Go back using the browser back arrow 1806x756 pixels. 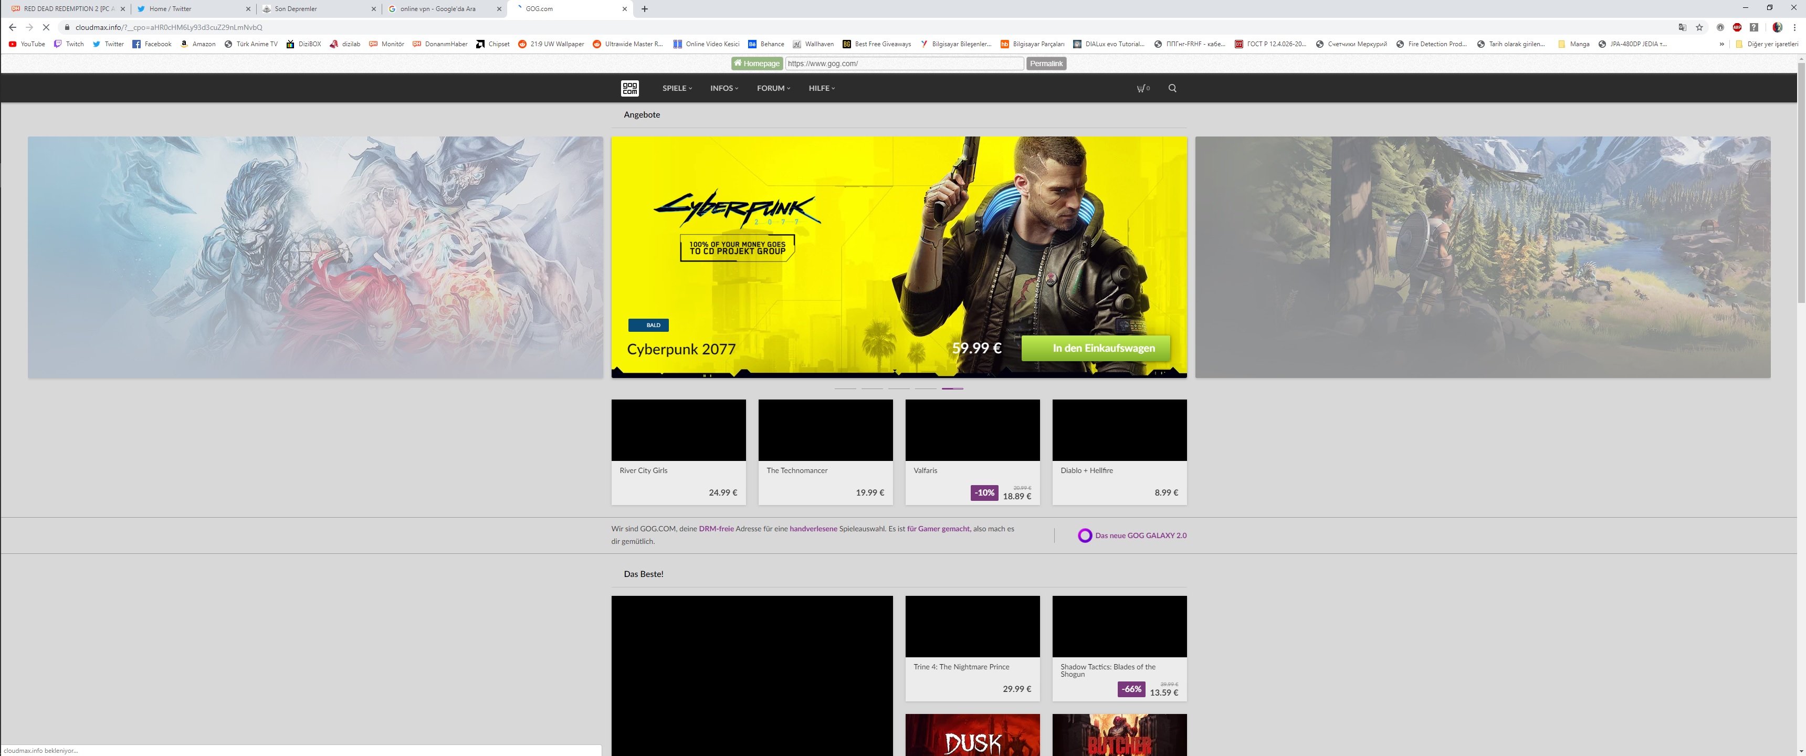click(x=13, y=27)
